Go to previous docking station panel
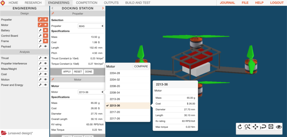Viewport: 287px width, 137px height. point(52,8)
